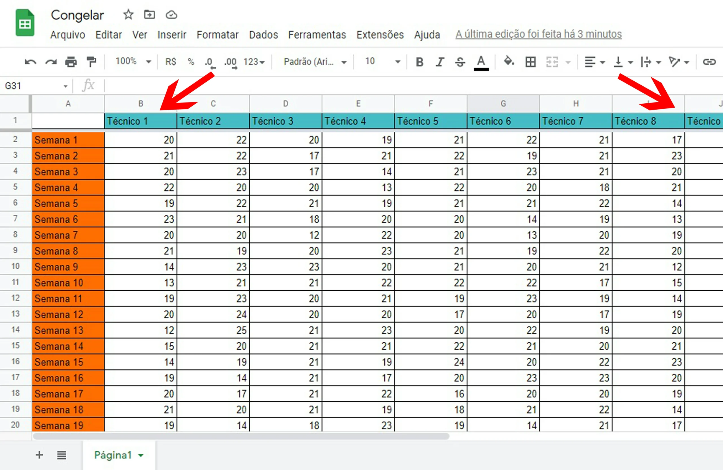Open more number formats 123 menu

click(x=254, y=62)
